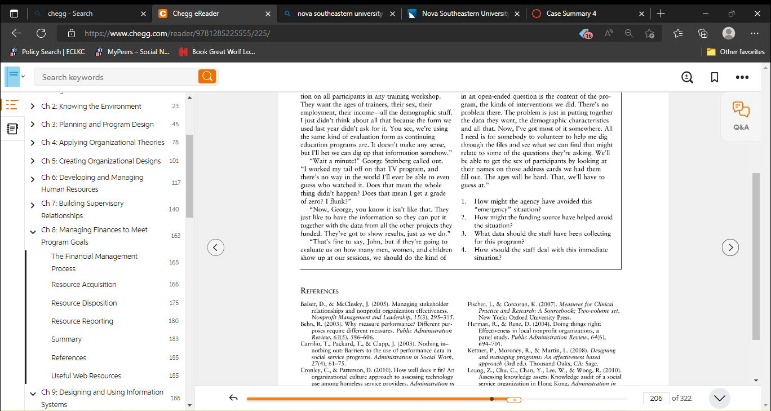Open the more options ellipsis menu
The height and width of the screenshot is (411, 771).
[x=742, y=77]
